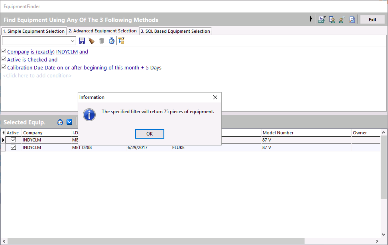
Task: Click the trash can delete icon
Action: [x=102, y=41]
